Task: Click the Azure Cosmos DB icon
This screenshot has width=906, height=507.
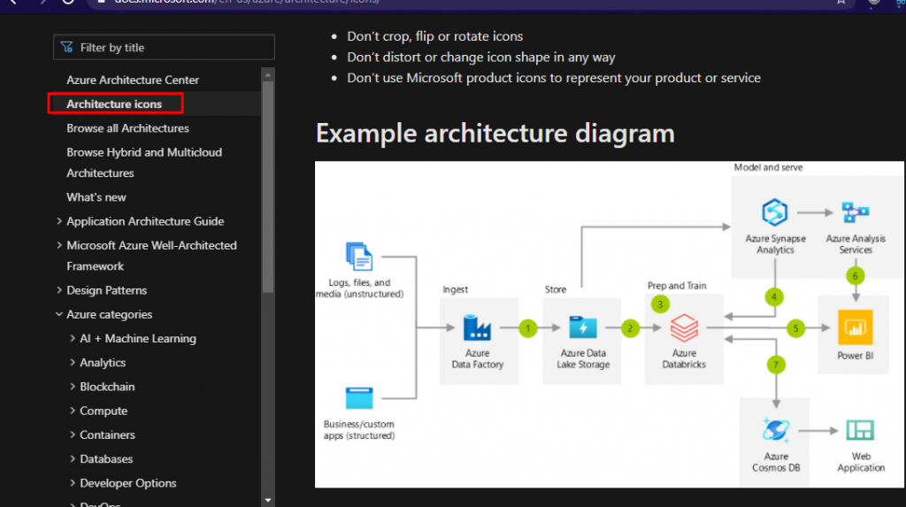Action: click(x=775, y=431)
